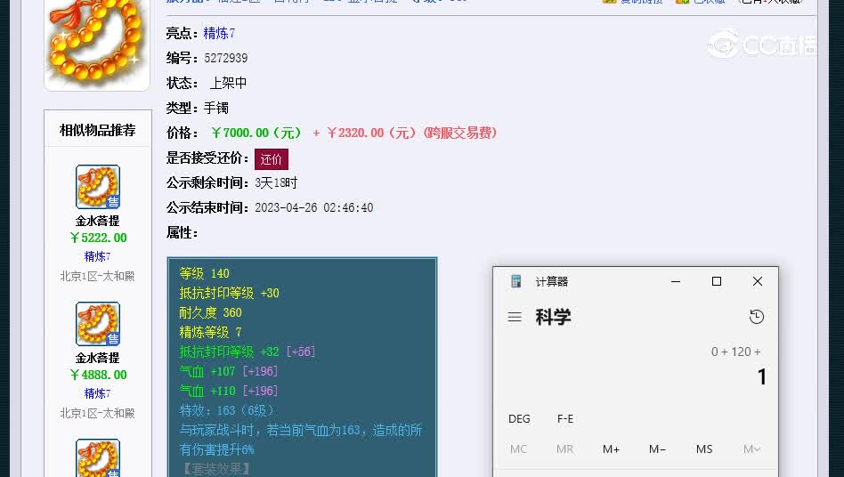The height and width of the screenshot is (477, 844).
Task: Open the calculator navigation hamburger menu
Action: point(515,317)
